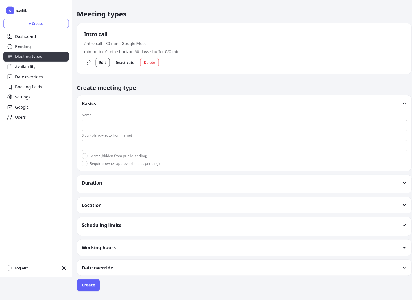
Task: Click the Booking fields bookmark icon
Action: pos(10,87)
